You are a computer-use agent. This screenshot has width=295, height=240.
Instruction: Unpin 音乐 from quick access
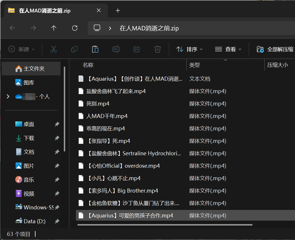click(57, 180)
